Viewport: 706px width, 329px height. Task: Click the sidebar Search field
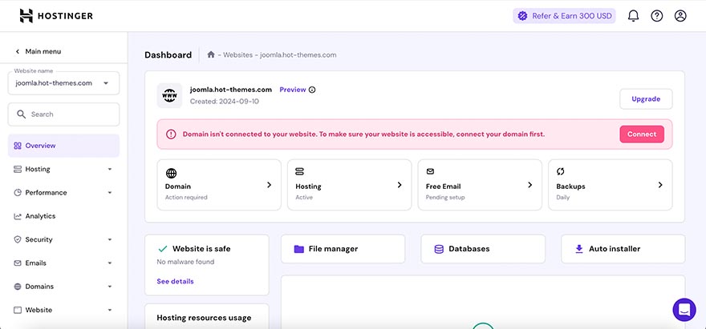click(63, 114)
